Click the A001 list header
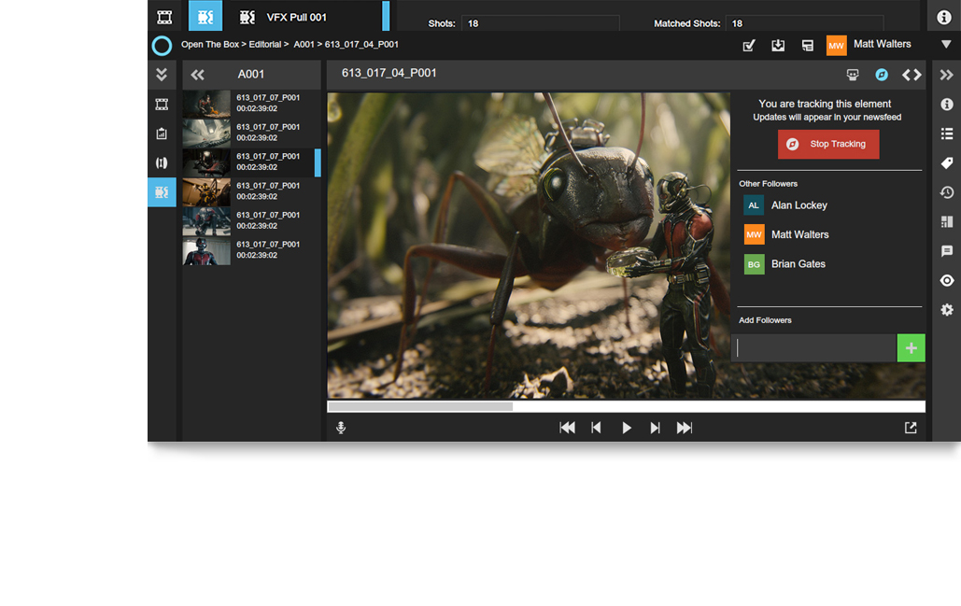This screenshot has width=961, height=606. [x=251, y=74]
